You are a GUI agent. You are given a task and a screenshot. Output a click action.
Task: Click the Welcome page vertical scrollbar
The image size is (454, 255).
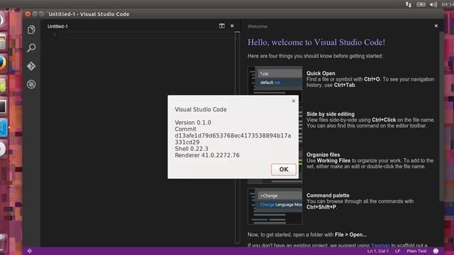coord(441,115)
